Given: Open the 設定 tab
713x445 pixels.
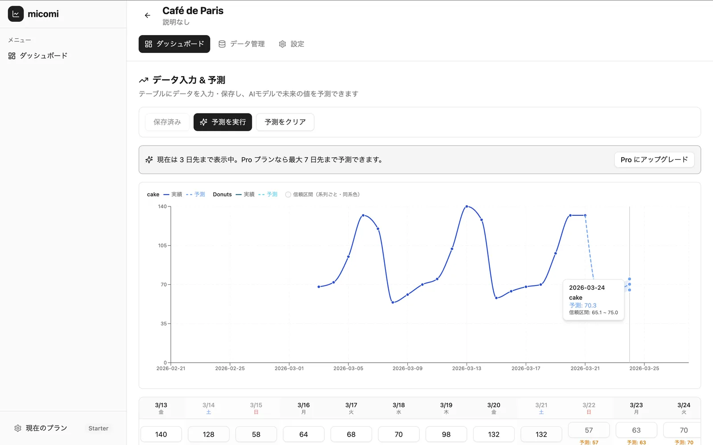Looking at the screenshot, I should (x=291, y=44).
